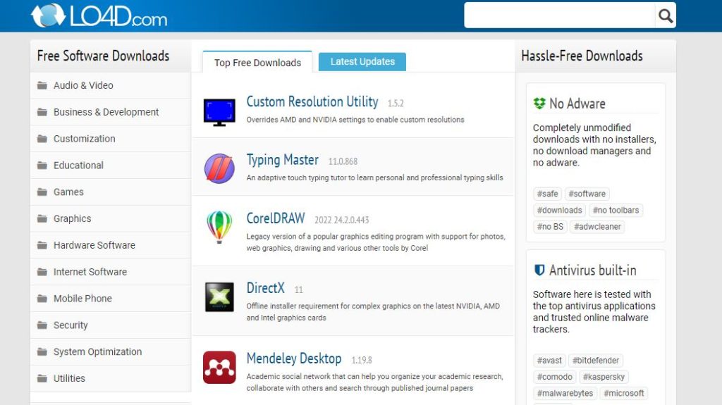Click CorelDRAW version 2022 24.2.0.443
Image resolution: width=722 pixels, height=405 pixels.
pos(342,220)
